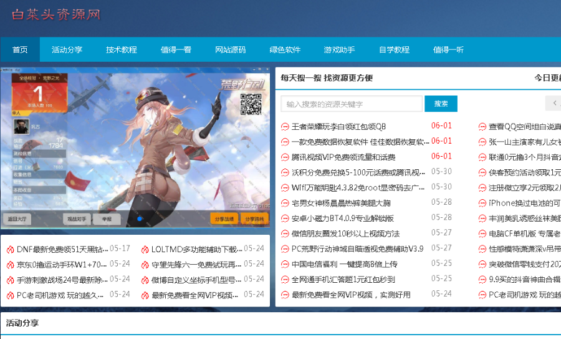Click bubble icon beside 查看QQ空间坦白说
Screen dimensions: 561x339
pyautogui.click(x=482, y=127)
